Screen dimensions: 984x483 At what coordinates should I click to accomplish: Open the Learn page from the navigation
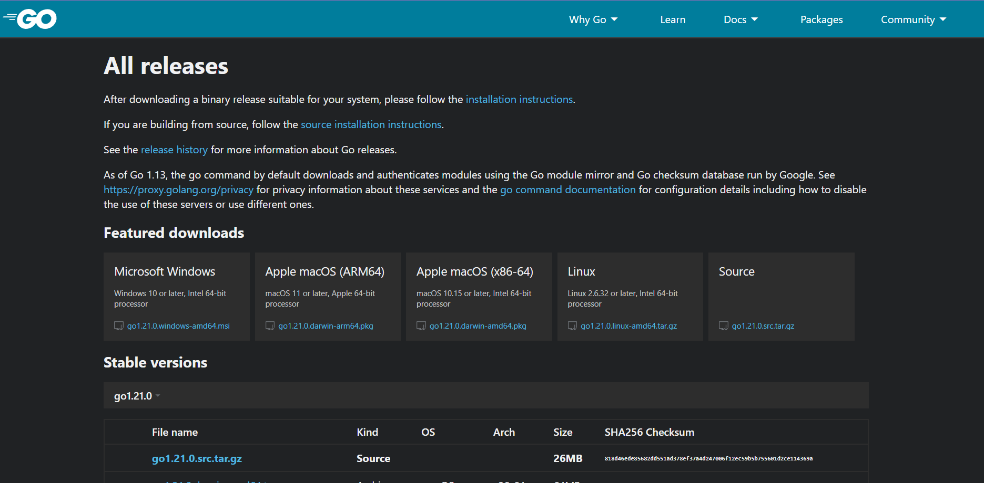click(673, 19)
